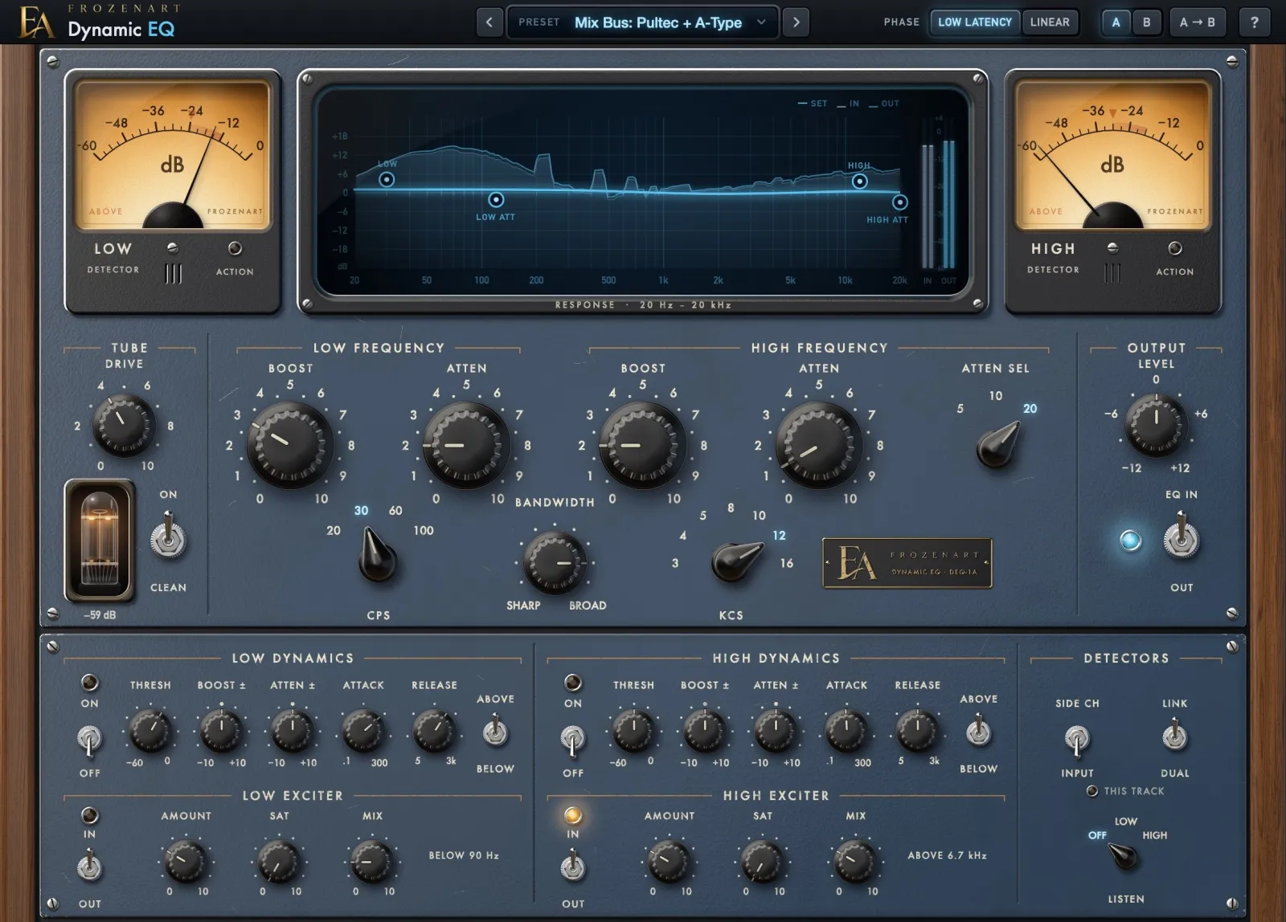1286x922 pixels.
Task: Load the next preset with right arrow
Action: pos(796,22)
